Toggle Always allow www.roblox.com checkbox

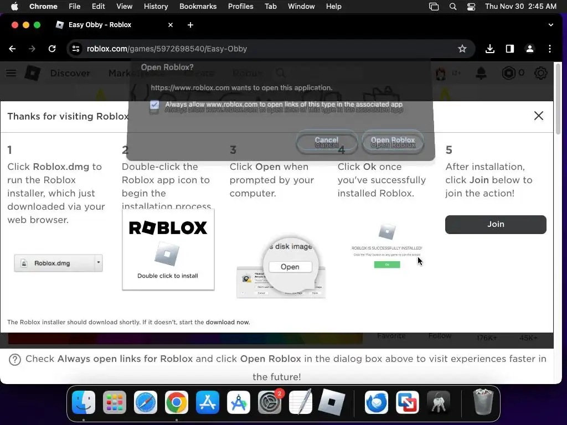pos(154,105)
